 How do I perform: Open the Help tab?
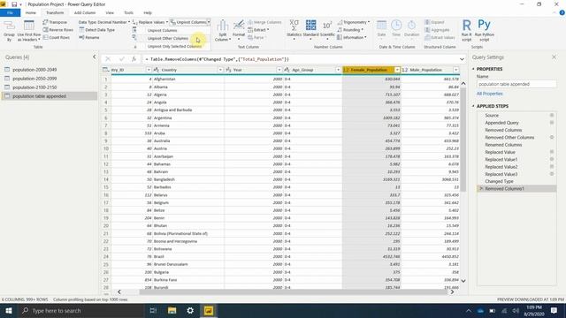tap(148, 12)
